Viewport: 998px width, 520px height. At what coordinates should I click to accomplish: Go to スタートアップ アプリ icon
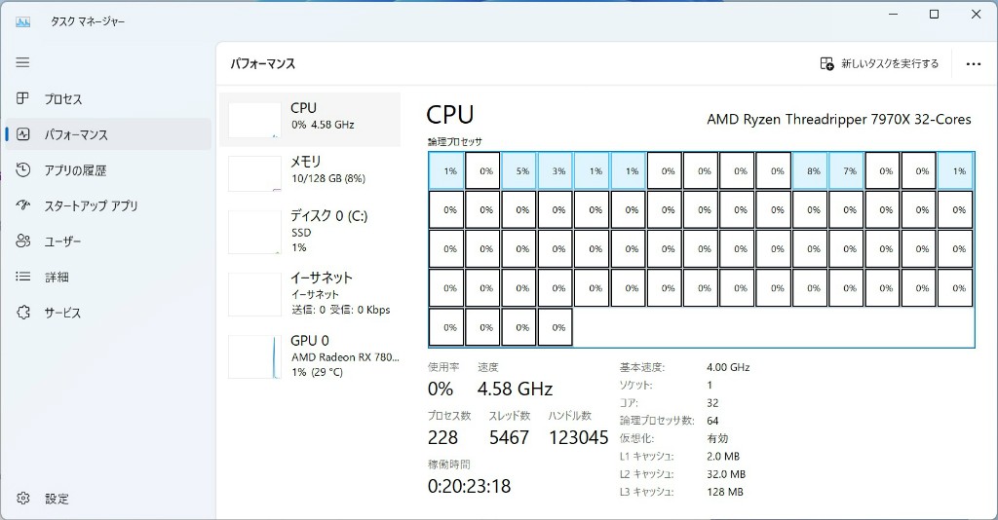click(23, 205)
